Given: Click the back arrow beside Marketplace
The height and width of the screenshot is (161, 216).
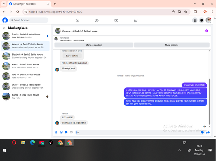Looking at the screenshot, I should click(x=4, y=28).
